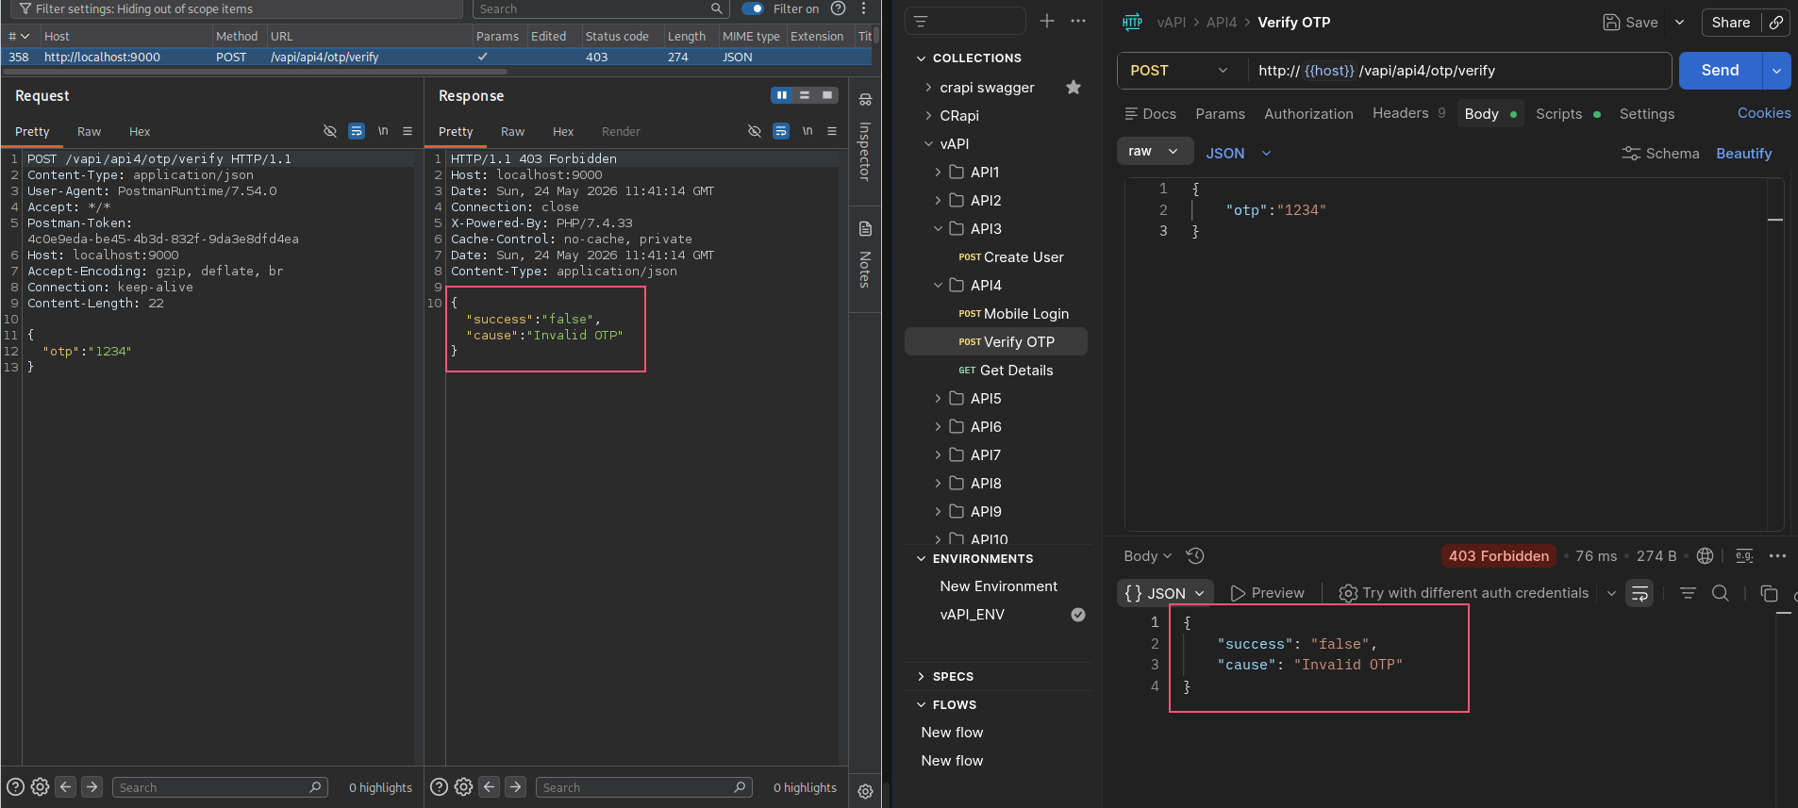Open Response panel hamburger menu
Screen dimensions: 1798x808
(x=832, y=131)
